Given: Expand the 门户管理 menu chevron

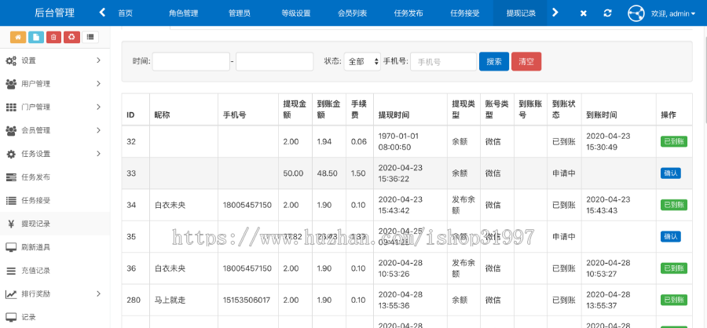Looking at the screenshot, I should click(x=99, y=108).
